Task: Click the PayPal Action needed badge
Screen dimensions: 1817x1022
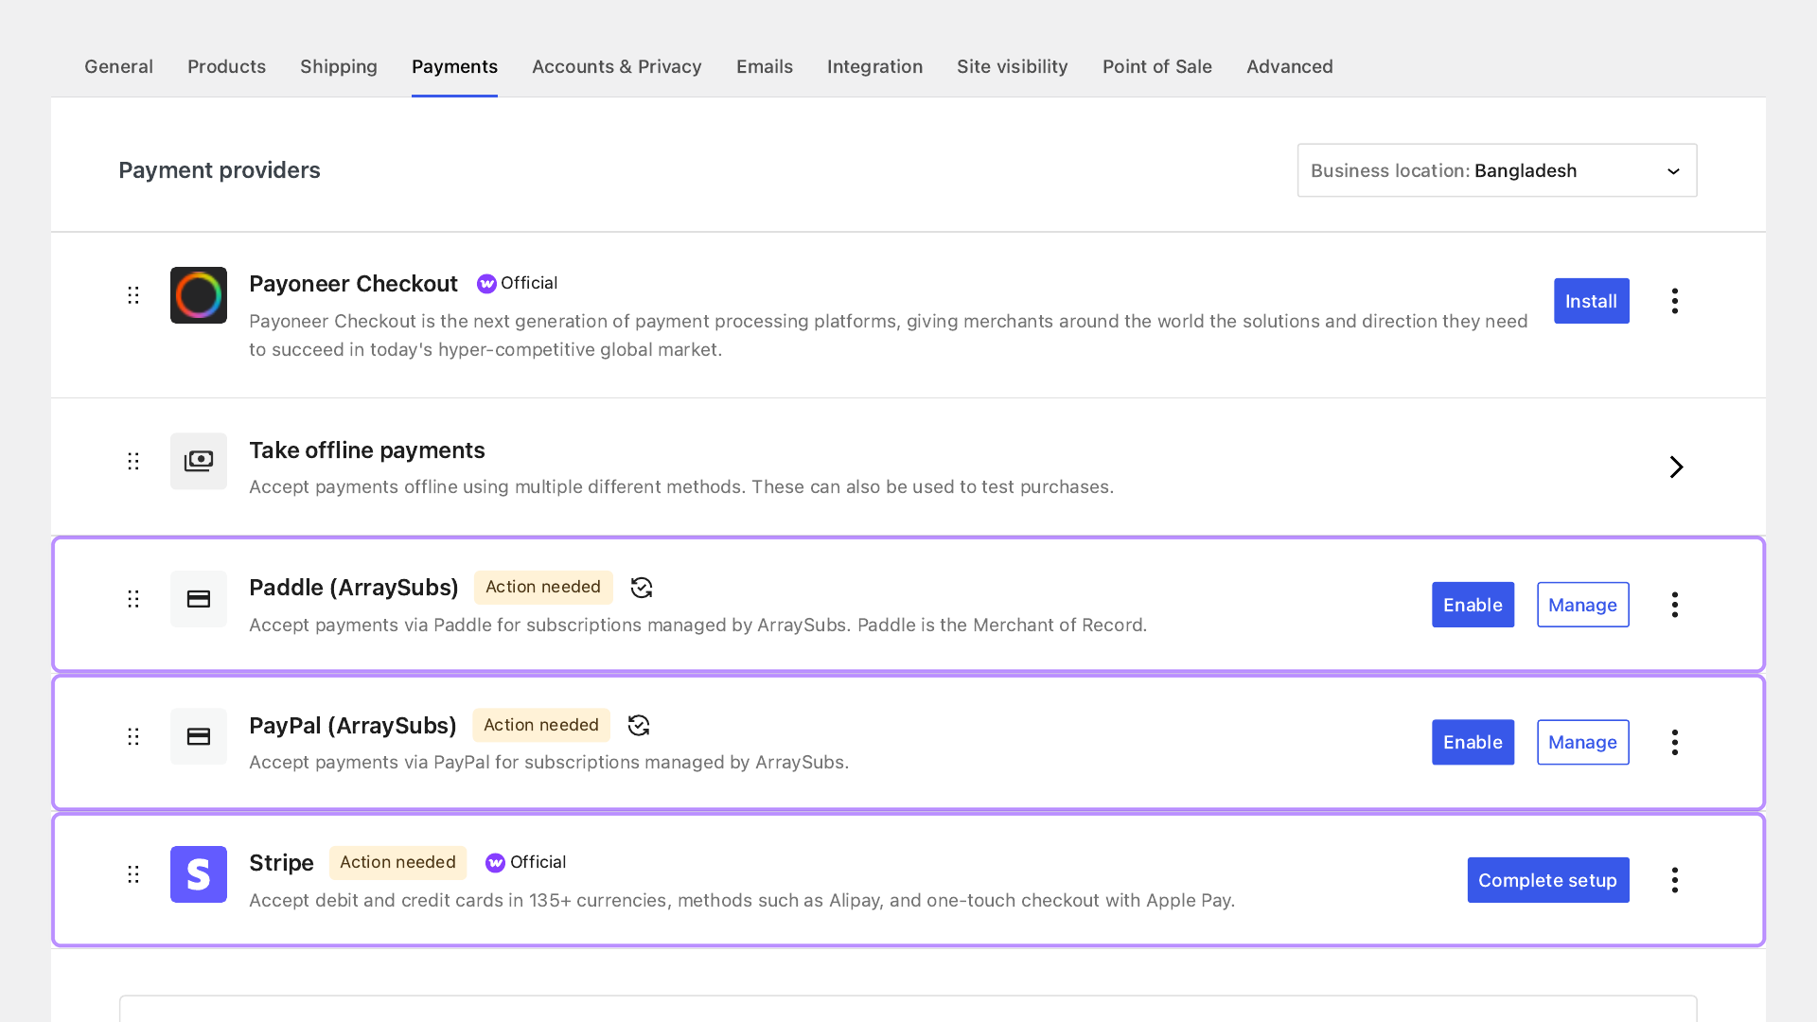Action: (541, 725)
